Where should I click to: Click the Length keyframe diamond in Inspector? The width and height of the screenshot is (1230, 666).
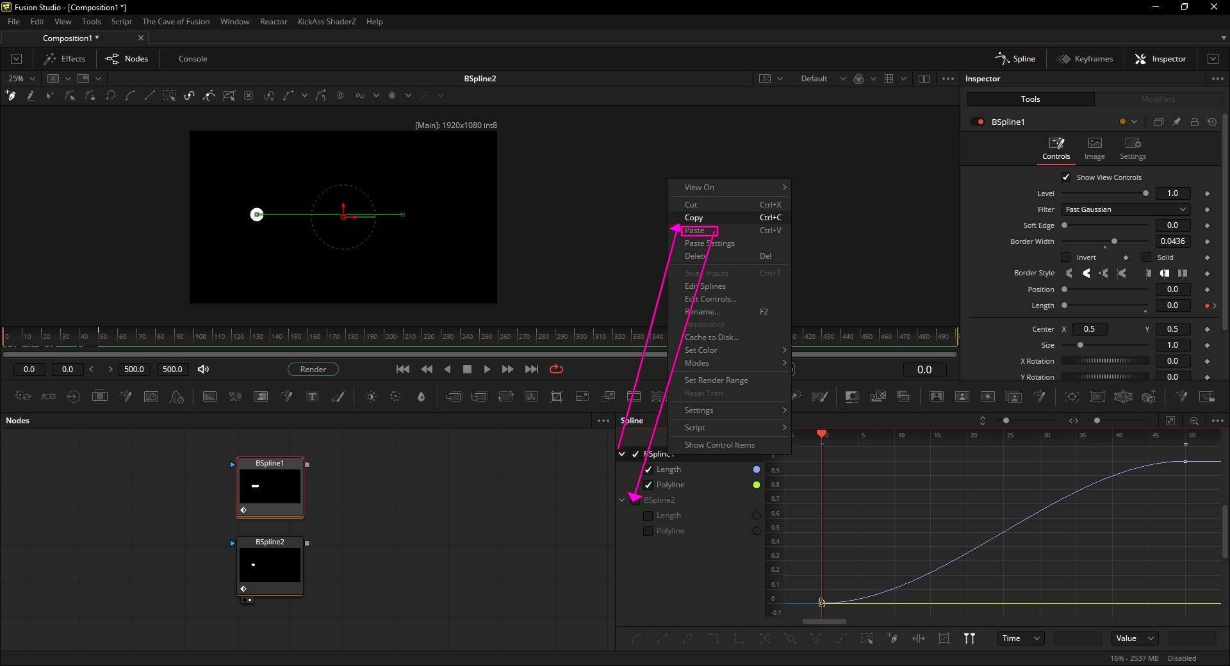tap(1207, 306)
